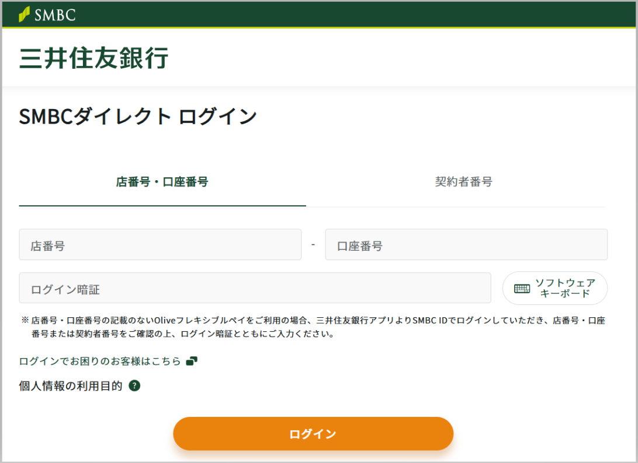Focus the 店番号 input field
Image resolution: width=638 pixels, height=463 pixels.
coord(160,244)
